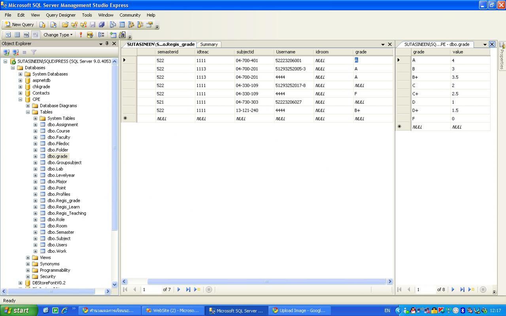Image resolution: width=506 pixels, height=316 pixels.
Task: Click the New Query toolbar button
Action: (x=19, y=24)
